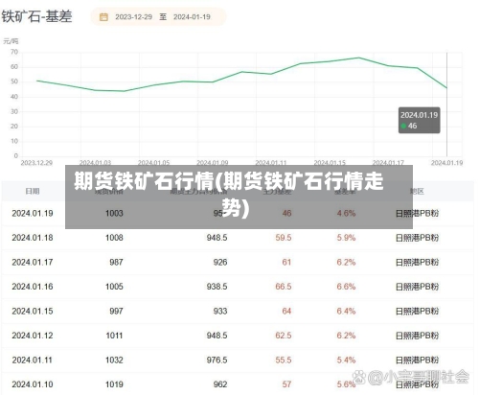This screenshot has height=395, width=479.
Task: Click spot price 1011 in 2024.01.12 row
Action: tap(114, 336)
